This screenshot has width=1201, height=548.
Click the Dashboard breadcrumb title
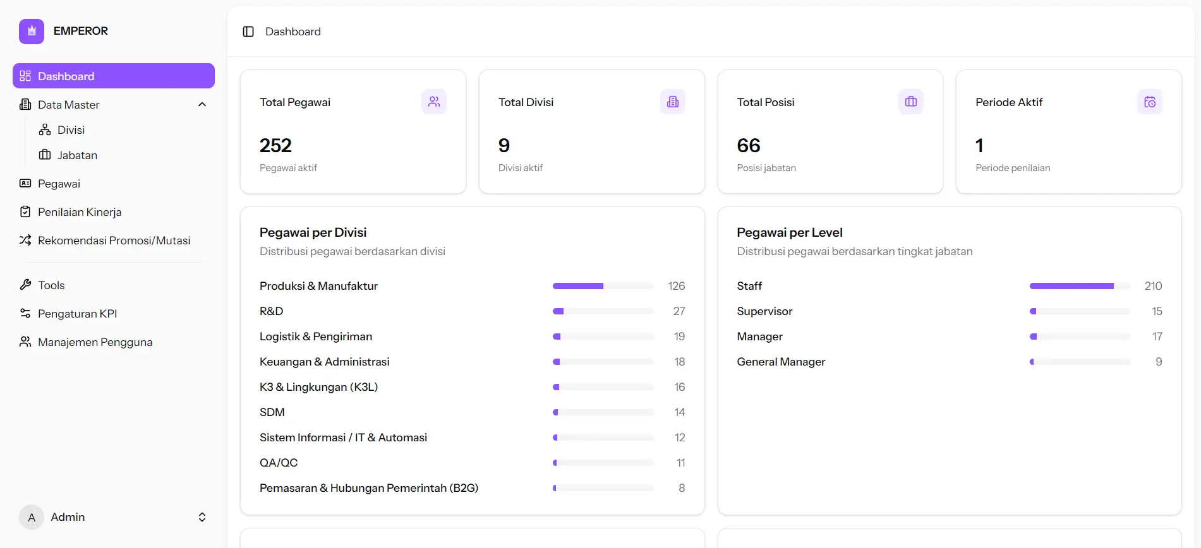click(293, 32)
